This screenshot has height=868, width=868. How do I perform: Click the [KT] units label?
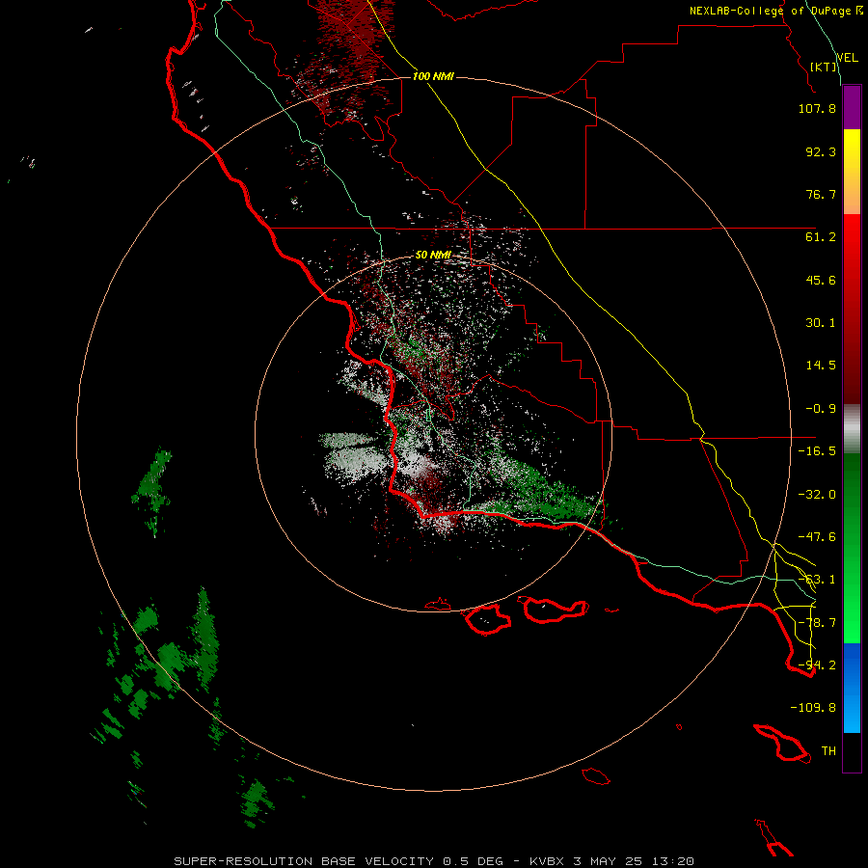[824, 67]
